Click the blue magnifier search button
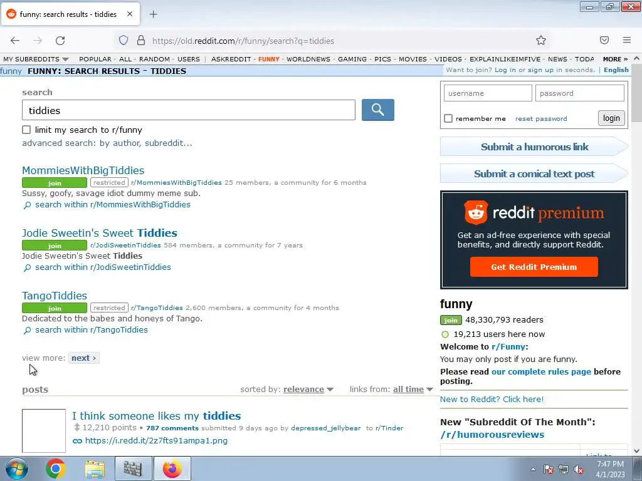Image resolution: width=642 pixels, height=481 pixels. (378, 110)
